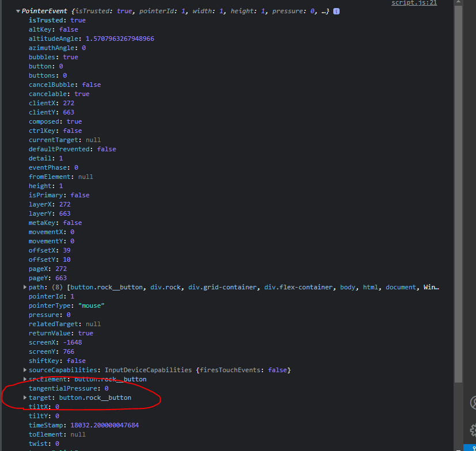
Task: Select the relatedTarget: null row
Action: [64, 324]
